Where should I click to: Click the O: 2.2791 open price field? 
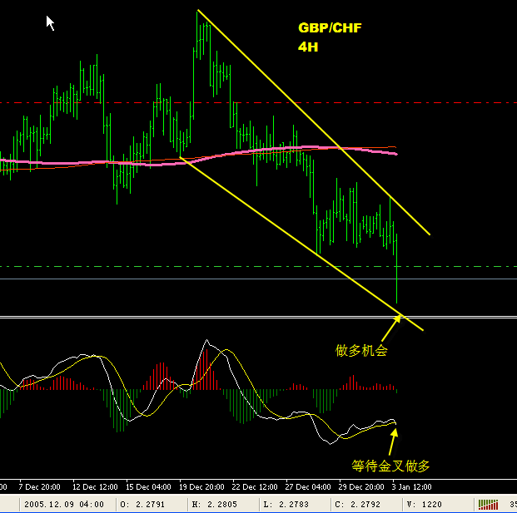tap(142, 504)
